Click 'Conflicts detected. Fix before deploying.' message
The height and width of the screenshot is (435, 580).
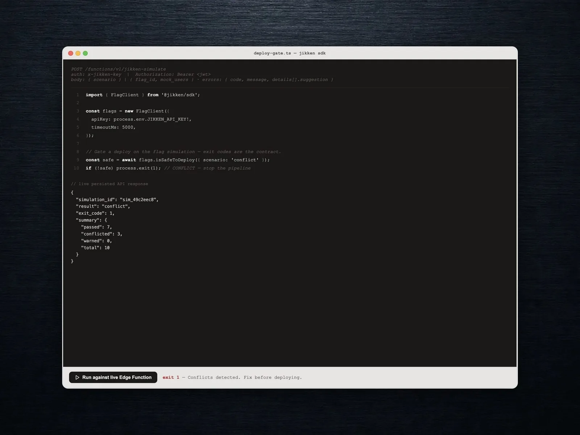point(245,377)
